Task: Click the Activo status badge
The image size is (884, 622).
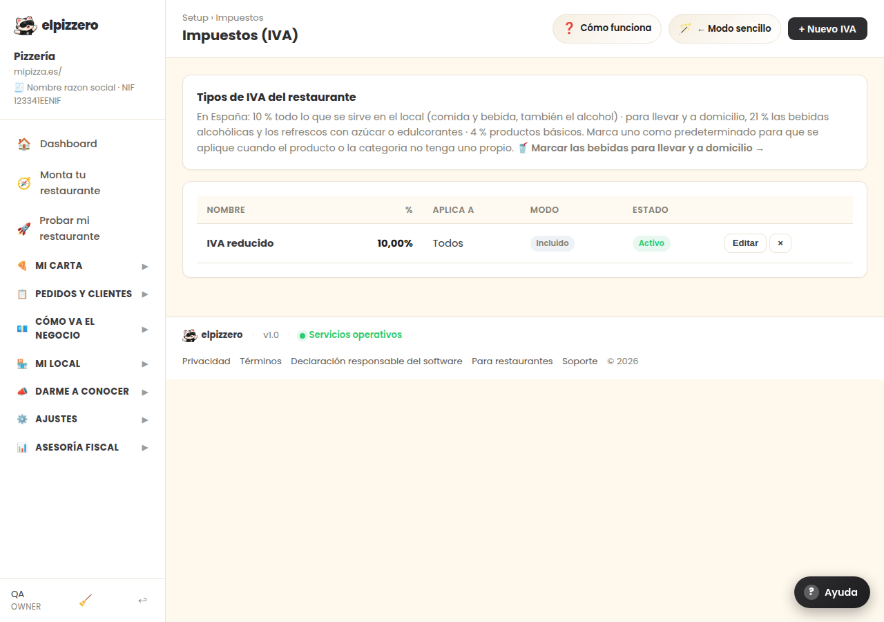Action: pos(651,243)
